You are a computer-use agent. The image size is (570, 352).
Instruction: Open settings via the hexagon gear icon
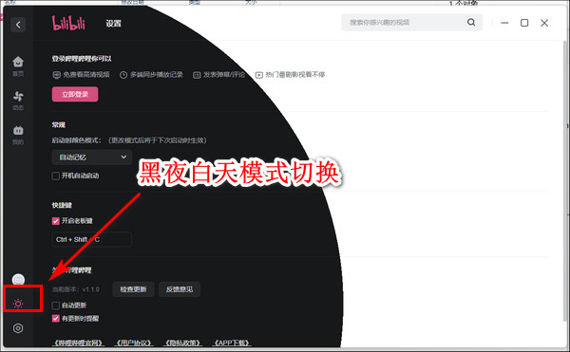(18, 328)
